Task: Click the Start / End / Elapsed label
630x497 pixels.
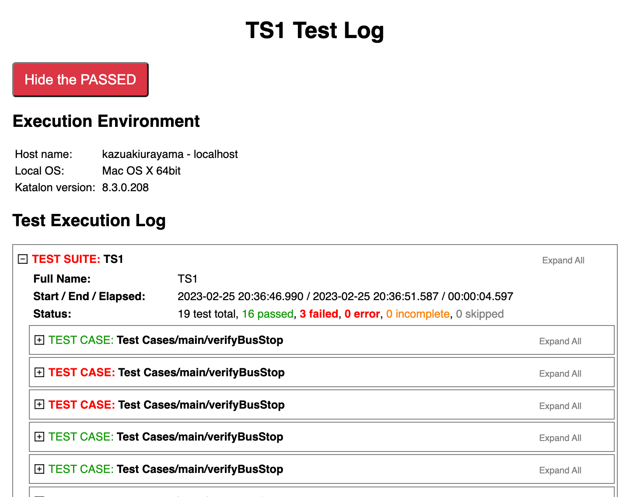Action: (89, 296)
